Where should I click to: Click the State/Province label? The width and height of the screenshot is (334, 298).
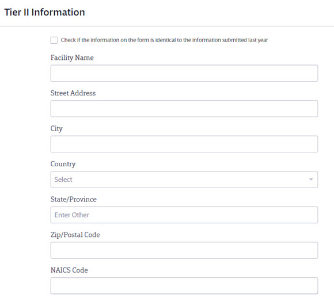74,199
